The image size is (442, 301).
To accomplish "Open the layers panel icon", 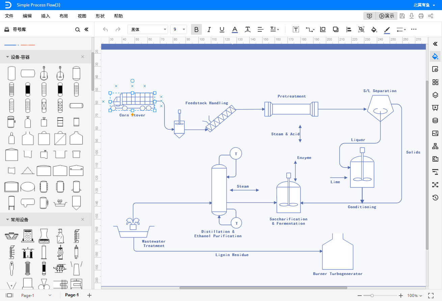I will 435,95.
